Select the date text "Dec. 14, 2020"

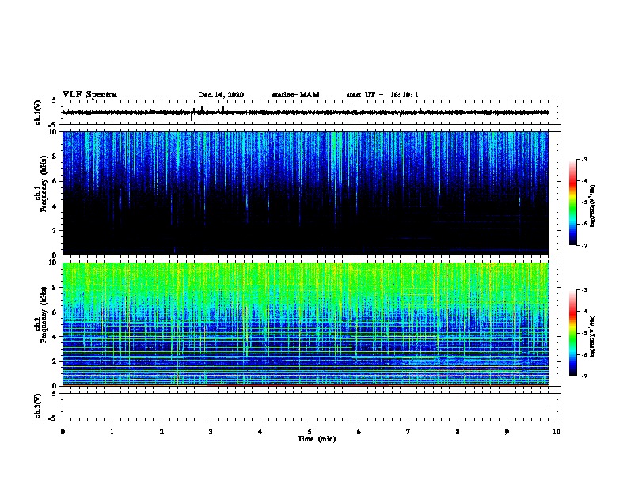pyautogui.click(x=221, y=95)
